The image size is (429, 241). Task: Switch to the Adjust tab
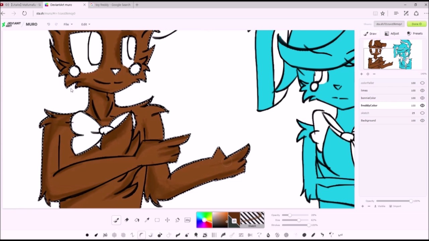tap(392, 33)
